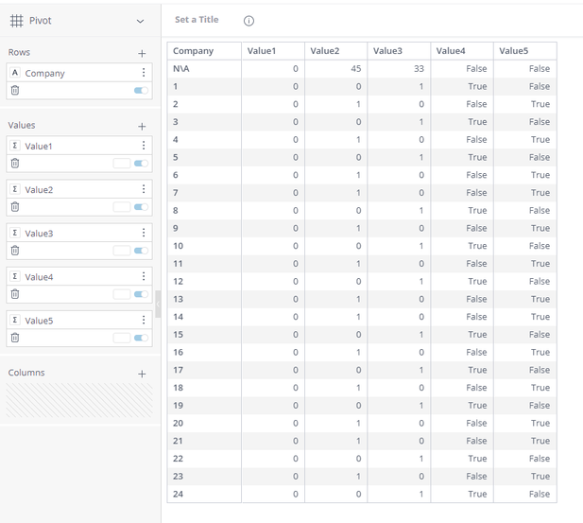Open the Value5 options menu

144,321
